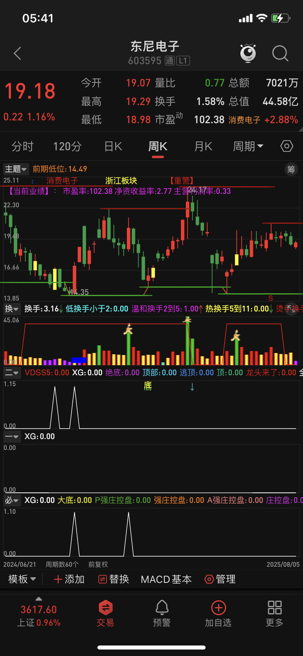Image resolution: width=303 pixels, height=656 pixels.
Task: Tap the 19.18 current price
Action: [x=30, y=91]
